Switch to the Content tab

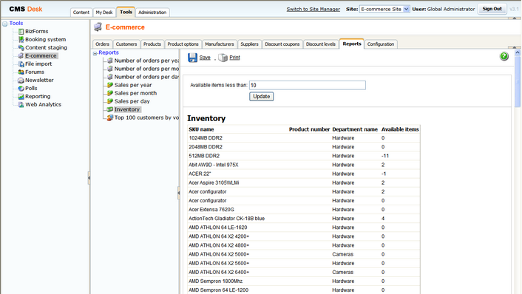(81, 13)
